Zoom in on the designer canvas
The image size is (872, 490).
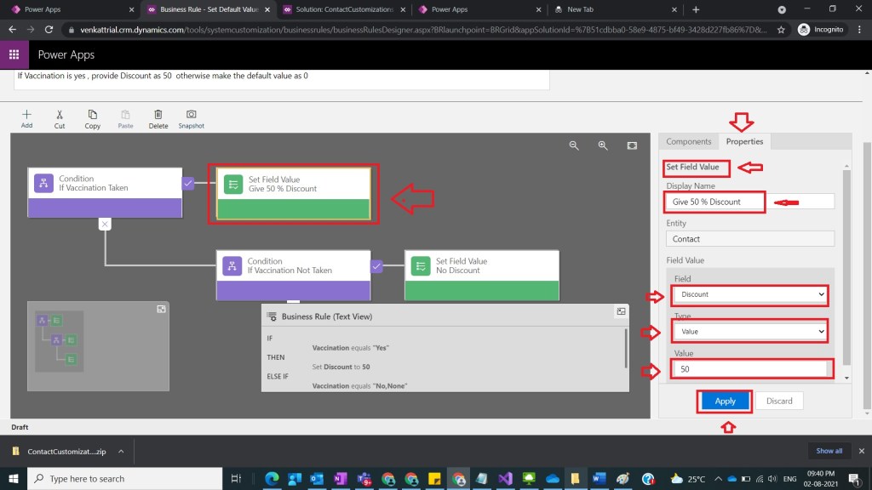(x=603, y=145)
